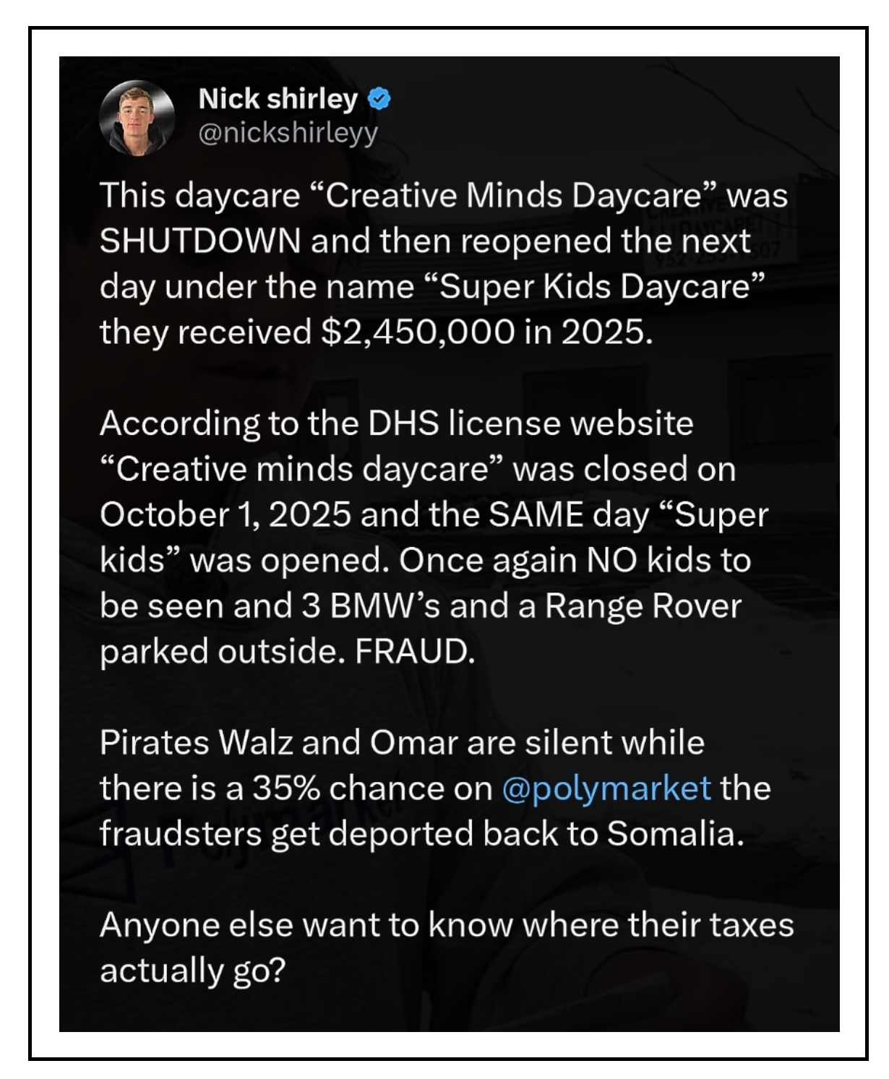Image resolution: width=889 pixels, height=1079 pixels.
Task: Click the "$2,450,000" amount in the tweet
Action: [x=417, y=332]
